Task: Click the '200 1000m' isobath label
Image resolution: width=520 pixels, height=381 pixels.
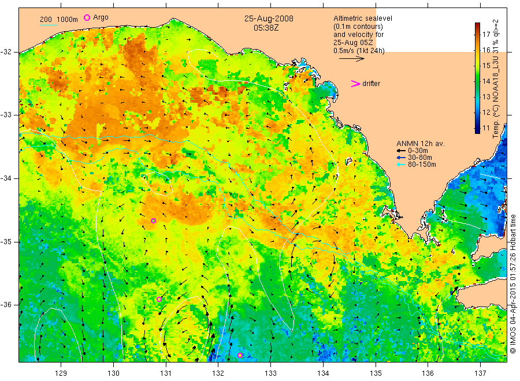Action: coord(59,20)
